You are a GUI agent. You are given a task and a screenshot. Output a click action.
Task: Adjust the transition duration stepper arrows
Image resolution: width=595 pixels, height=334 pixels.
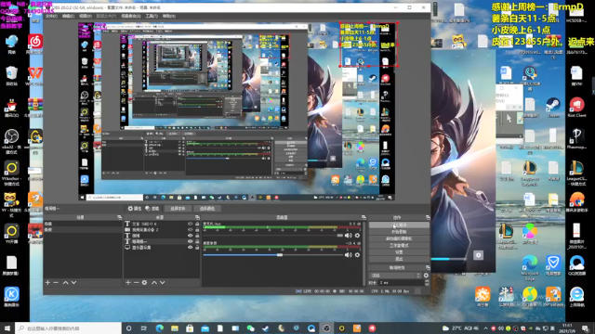point(427,282)
